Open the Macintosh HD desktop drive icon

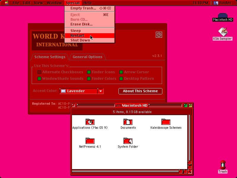point(223,15)
